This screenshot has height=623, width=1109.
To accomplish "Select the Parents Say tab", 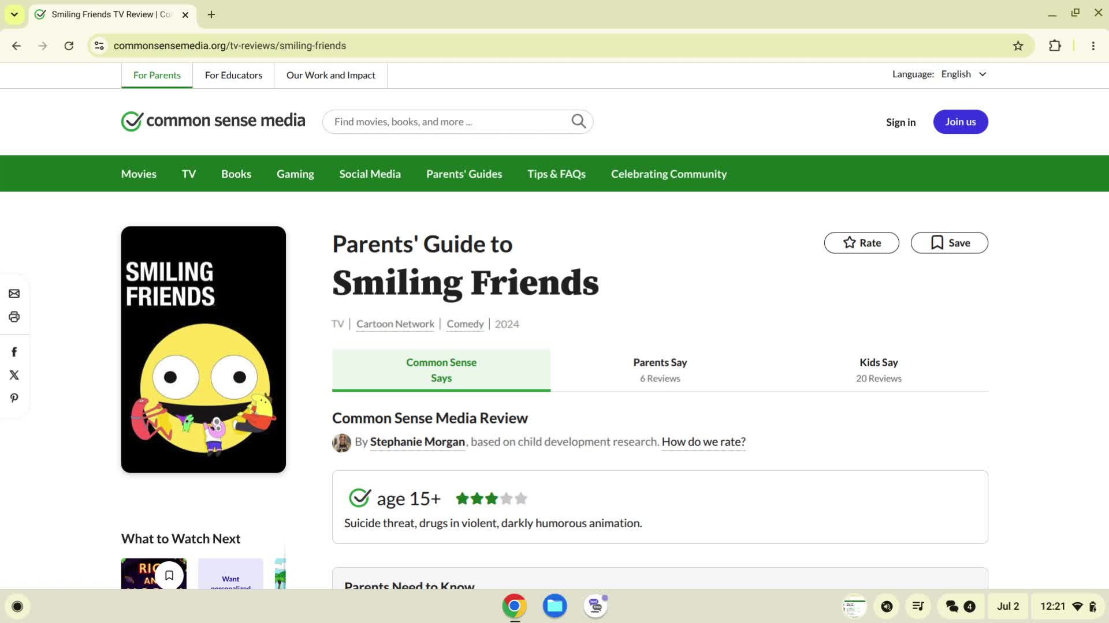I will click(660, 370).
